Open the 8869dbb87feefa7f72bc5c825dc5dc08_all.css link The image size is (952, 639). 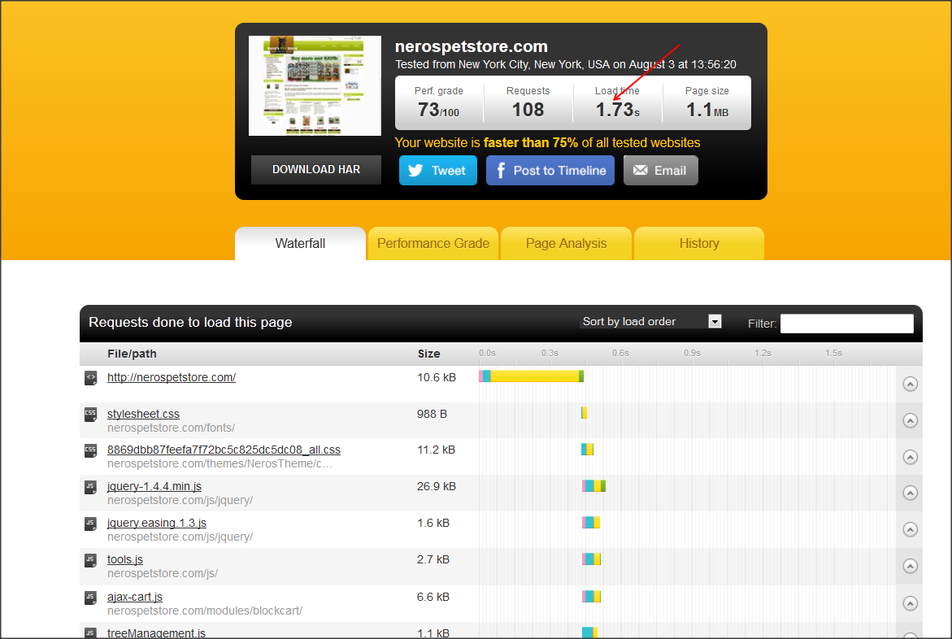tap(224, 450)
